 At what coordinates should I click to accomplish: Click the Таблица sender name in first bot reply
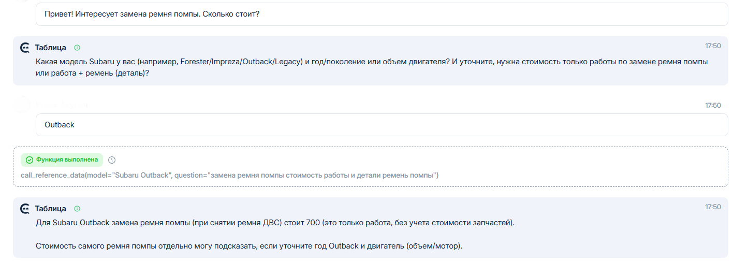point(50,48)
